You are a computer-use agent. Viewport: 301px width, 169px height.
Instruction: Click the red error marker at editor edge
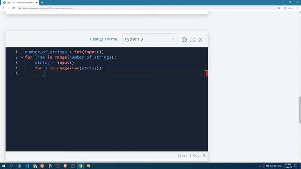(206, 73)
